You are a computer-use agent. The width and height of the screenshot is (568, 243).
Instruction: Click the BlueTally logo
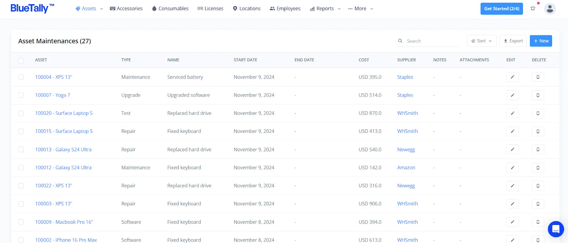(32, 8)
